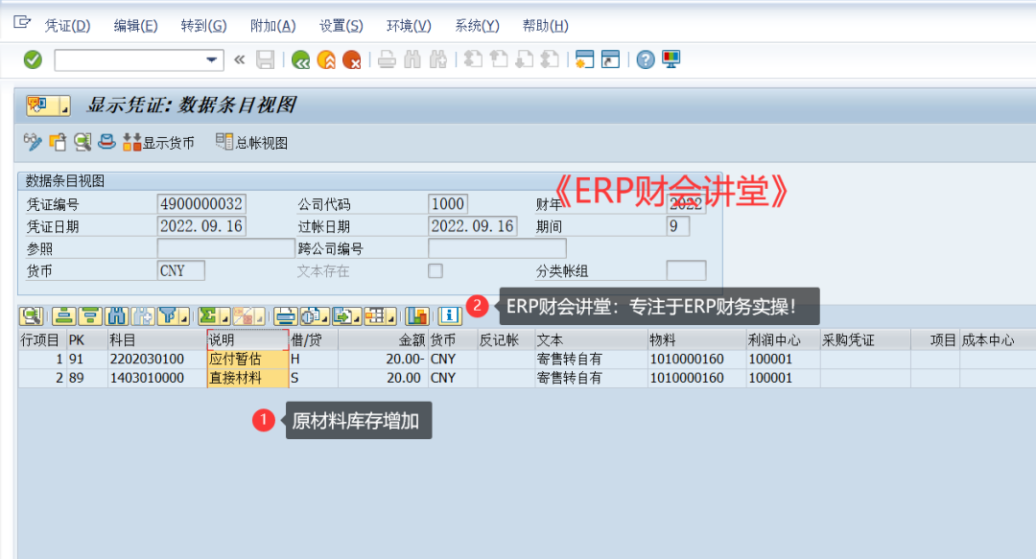1036x559 pixels.
Task: Expand the Sum total dropdown arrow
Action: coord(223,317)
